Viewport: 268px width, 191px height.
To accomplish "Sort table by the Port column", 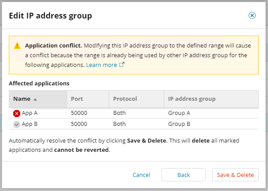I will [77, 99].
